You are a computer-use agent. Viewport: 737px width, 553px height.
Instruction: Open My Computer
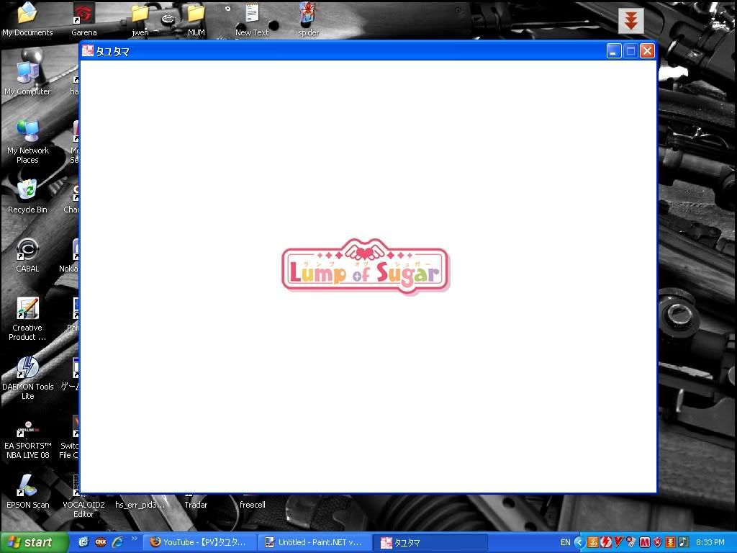click(x=27, y=78)
